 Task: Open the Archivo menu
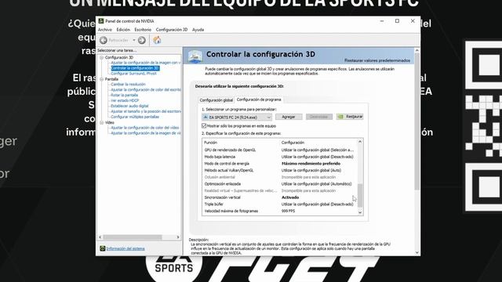point(105,30)
